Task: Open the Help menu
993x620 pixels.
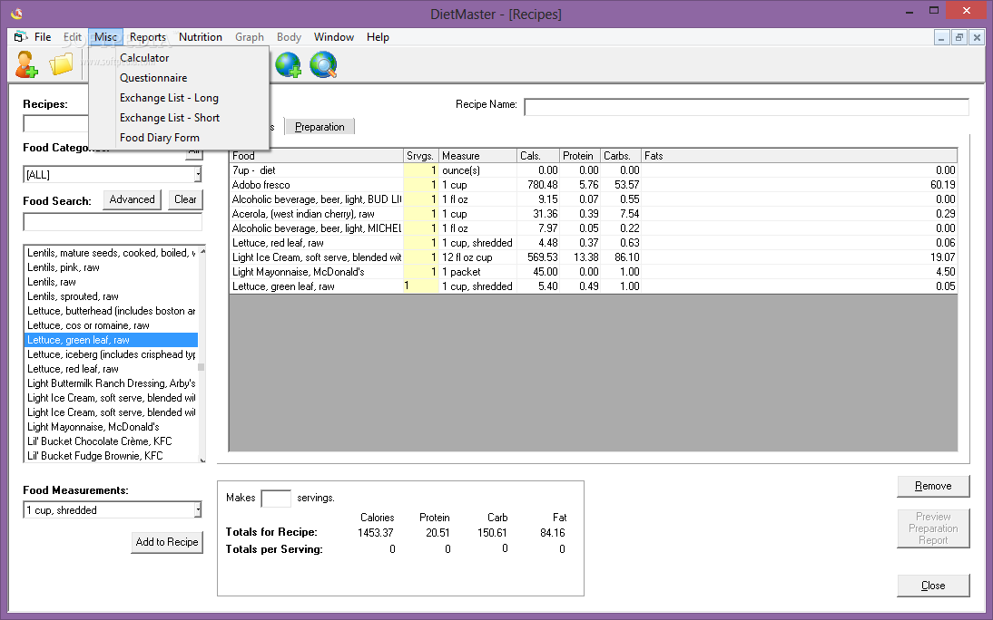Action: 378,37
